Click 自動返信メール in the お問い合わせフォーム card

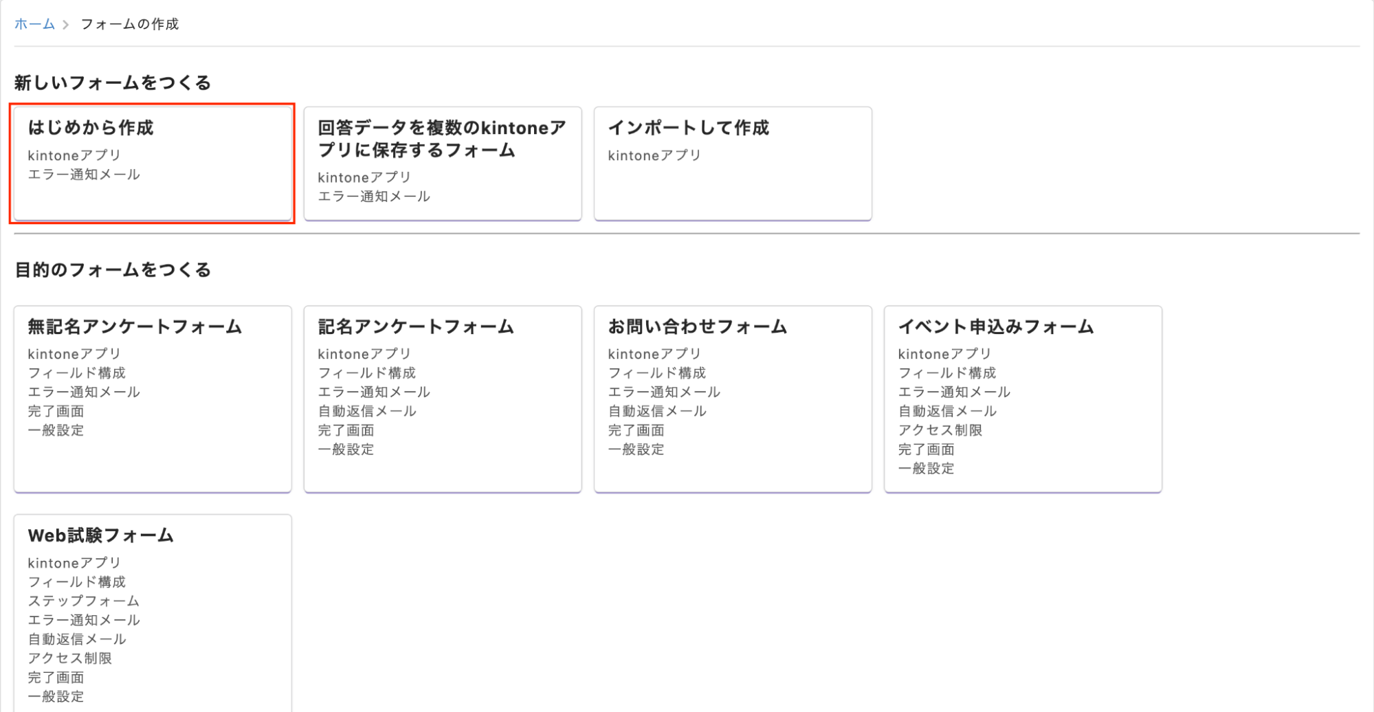(656, 411)
